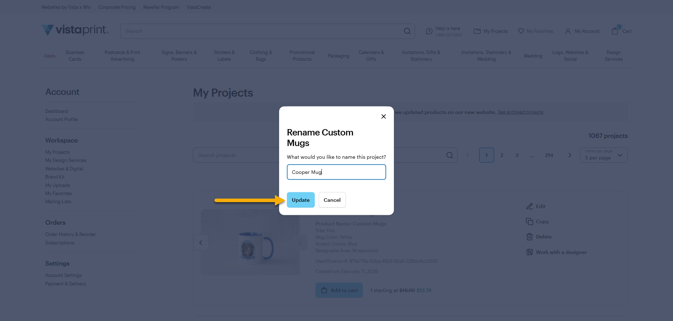
Task: Open the Design Services menu
Action: point(614,56)
